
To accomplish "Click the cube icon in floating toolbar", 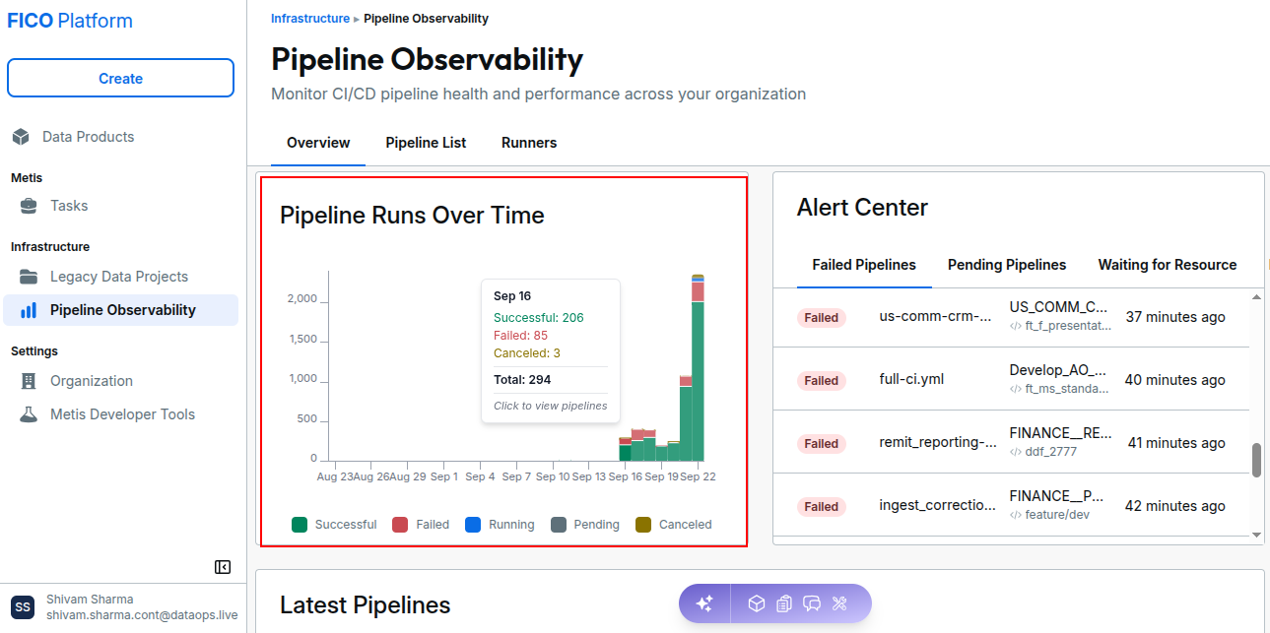I will click(x=757, y=603).
